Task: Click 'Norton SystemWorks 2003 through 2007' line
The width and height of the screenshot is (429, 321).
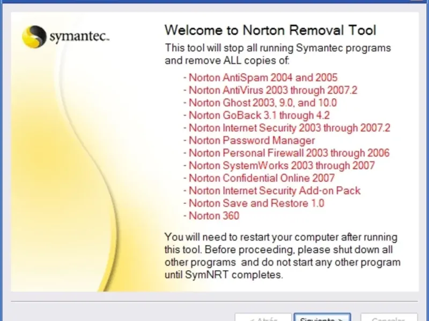Action: pos(279,165)
